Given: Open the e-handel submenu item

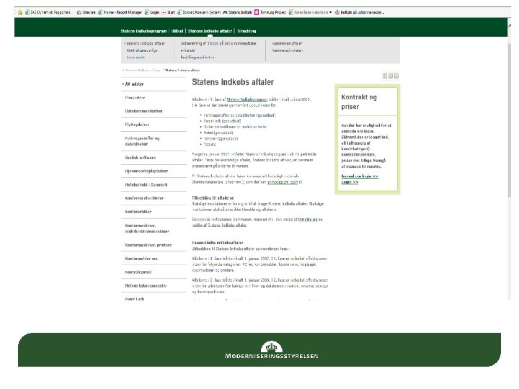Looking at the screenshot, I should point(187,50).
